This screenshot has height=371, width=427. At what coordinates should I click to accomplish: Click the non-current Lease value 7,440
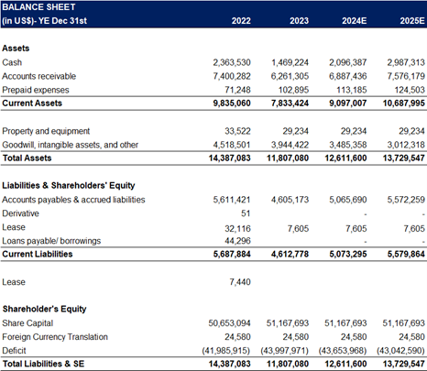[x=240, y=282]
